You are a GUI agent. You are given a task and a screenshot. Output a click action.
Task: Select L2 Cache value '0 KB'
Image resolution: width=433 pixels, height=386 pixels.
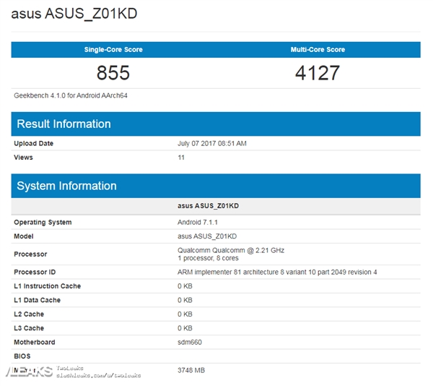coord(185,314)
